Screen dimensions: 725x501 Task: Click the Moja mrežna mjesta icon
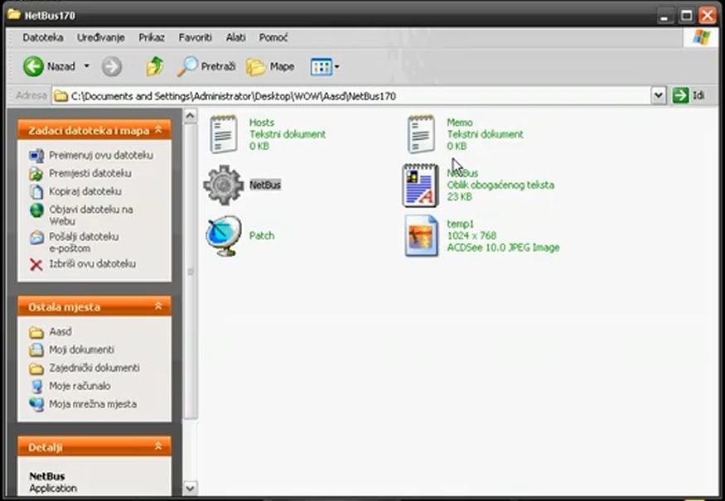pos(36,404)
